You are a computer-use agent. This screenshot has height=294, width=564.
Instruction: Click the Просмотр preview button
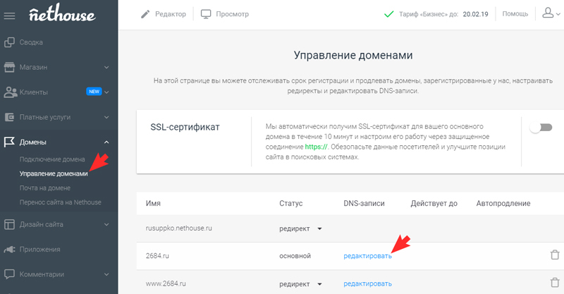coord(225,14)
